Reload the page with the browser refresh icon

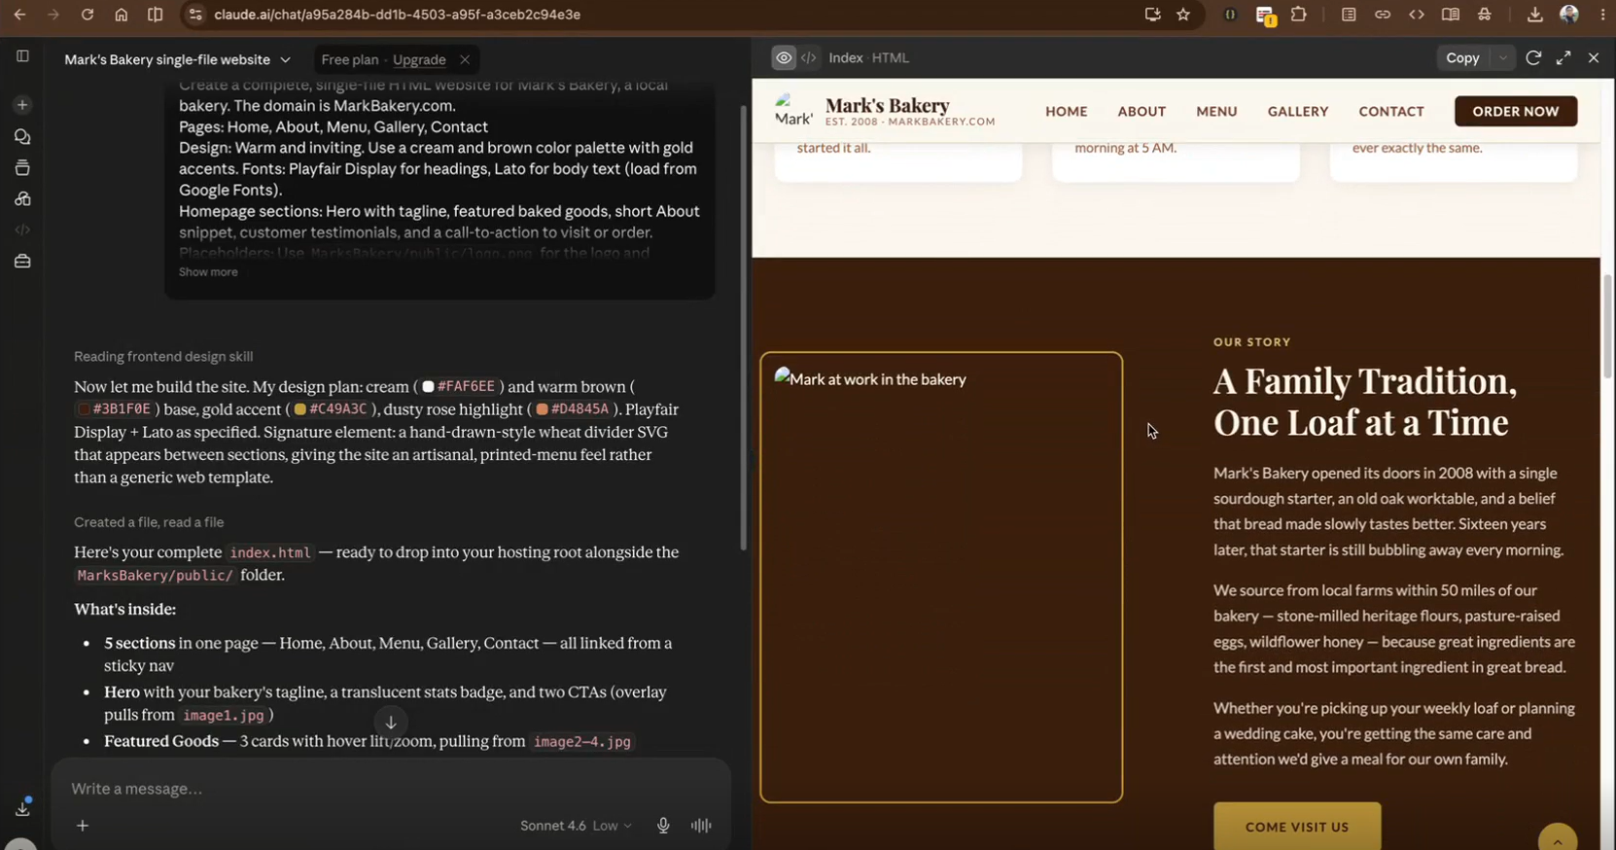(x=87, y=15)
